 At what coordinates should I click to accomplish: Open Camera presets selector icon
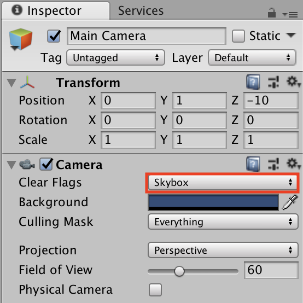(x=273, y=164)
